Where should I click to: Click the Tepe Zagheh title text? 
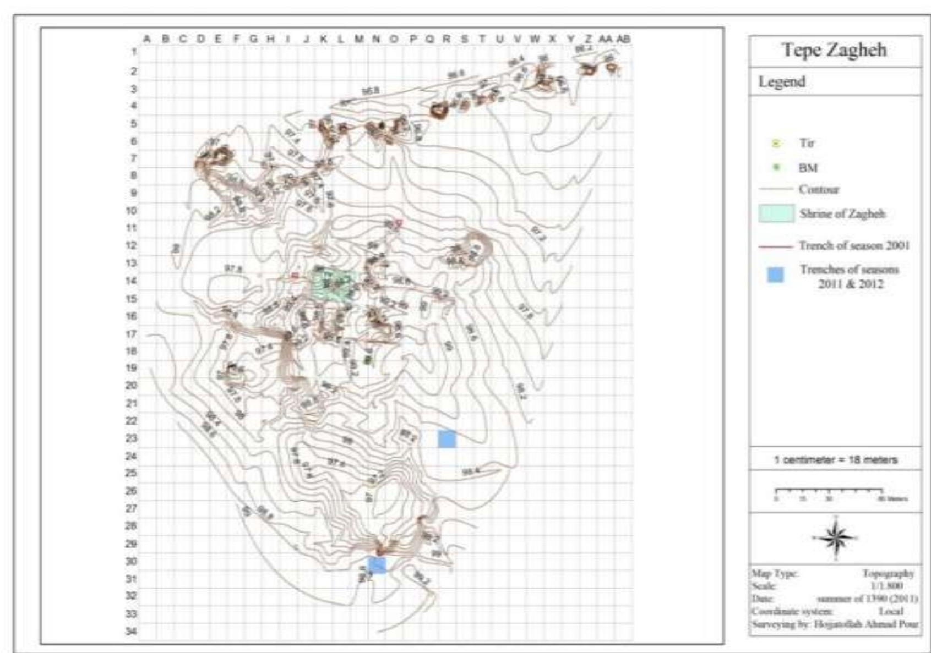click(834, 50)
